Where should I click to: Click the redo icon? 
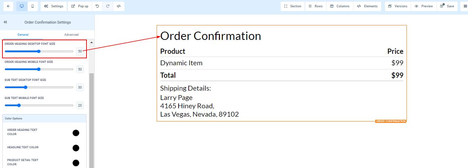click(108, 6)
